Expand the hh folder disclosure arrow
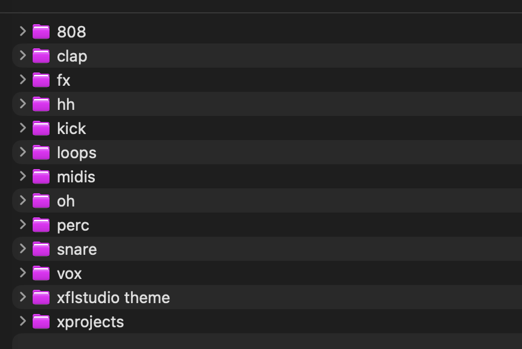The image size is (522, 349). coord(22,104)
